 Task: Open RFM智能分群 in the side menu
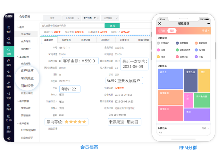click(x=28, y=130)
